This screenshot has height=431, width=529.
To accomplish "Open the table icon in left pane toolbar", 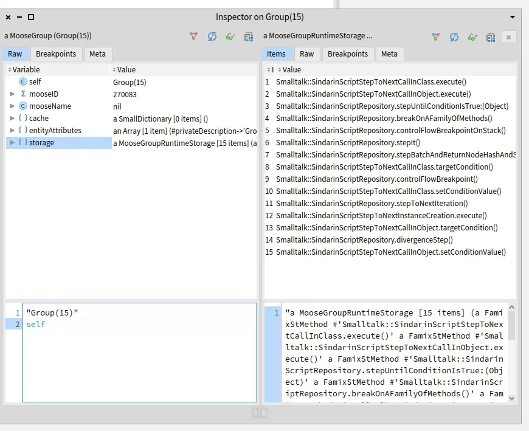I will [x=249, y=36].
